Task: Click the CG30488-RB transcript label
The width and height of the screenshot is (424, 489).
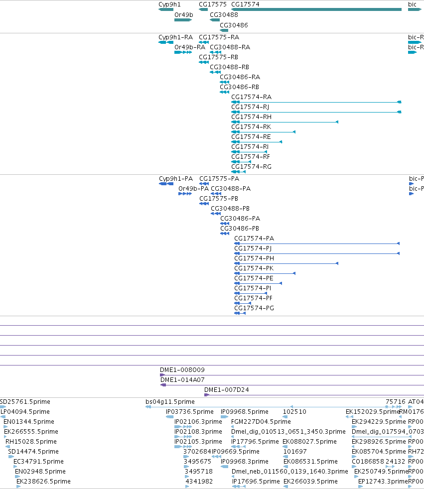Action: pyautogui.click(x=229, y=67)
